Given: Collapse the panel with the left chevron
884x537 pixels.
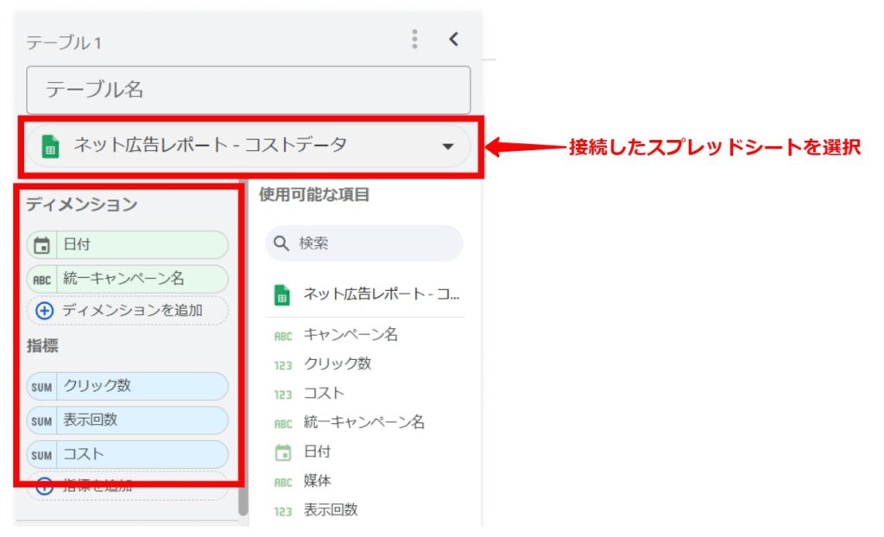Looking at the screenshot, I should pyautogui.click(x=454, y=39).
